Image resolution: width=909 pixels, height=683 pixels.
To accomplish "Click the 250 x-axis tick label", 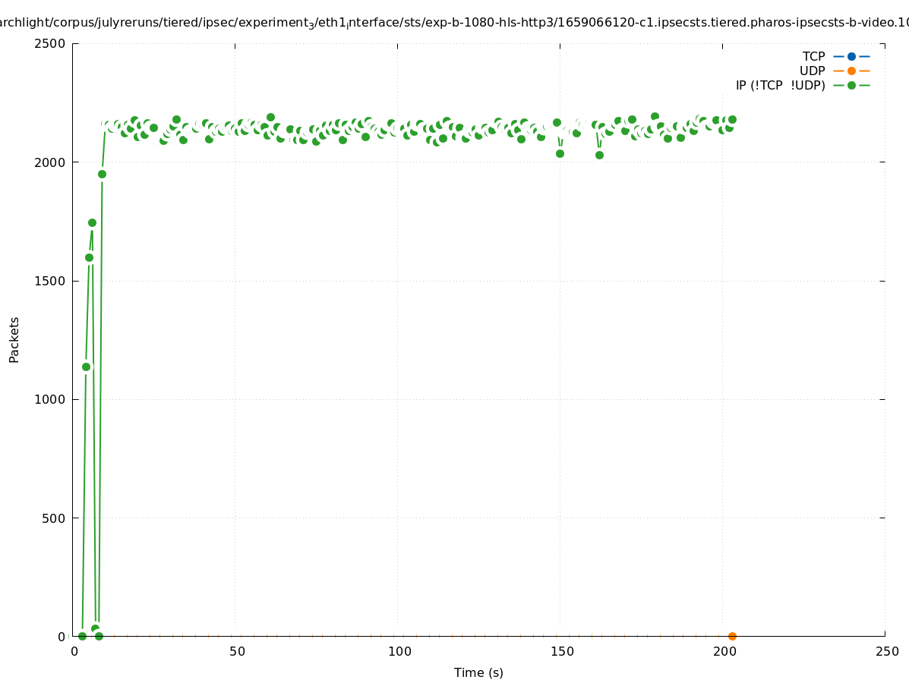I will pos(886,651).
